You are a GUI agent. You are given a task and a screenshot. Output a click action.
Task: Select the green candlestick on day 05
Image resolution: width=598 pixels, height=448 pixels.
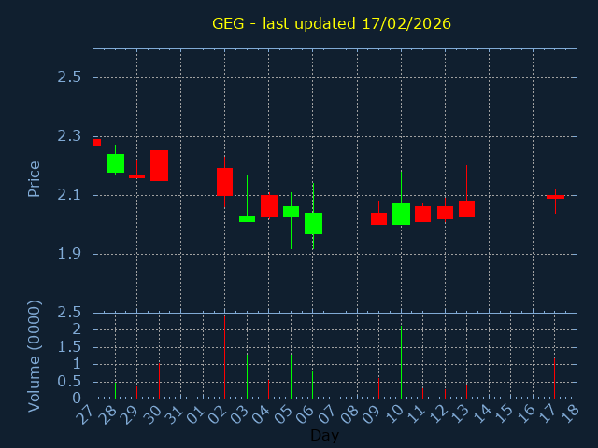(x=291, y=211)
